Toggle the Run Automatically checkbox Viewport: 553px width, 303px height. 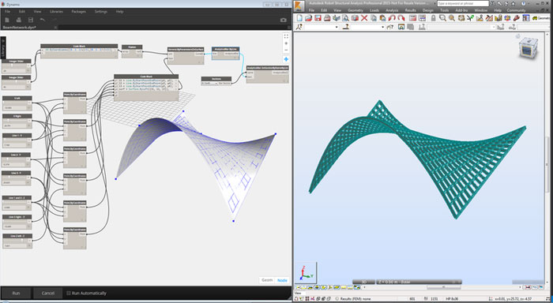69,293
